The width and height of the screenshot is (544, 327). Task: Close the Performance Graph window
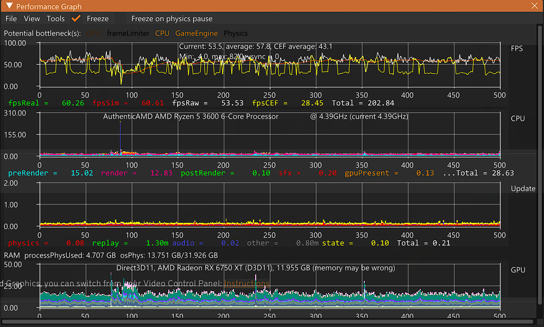(x=534, y=6)
